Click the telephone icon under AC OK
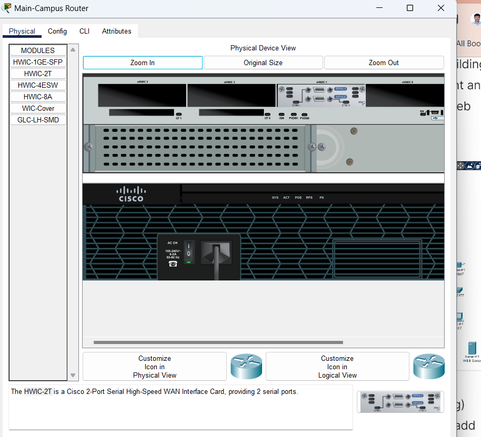 pyautogui.click(x=173, y=264)
